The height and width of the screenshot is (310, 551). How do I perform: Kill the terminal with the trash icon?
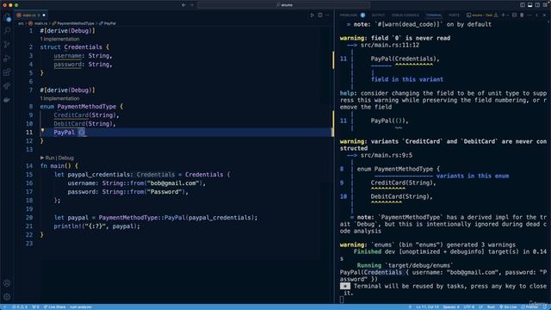522,15
